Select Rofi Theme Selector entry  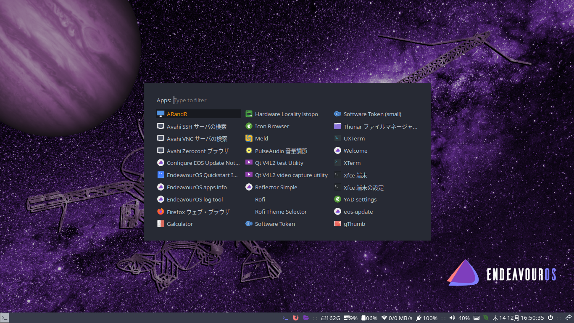click(287, 212)
